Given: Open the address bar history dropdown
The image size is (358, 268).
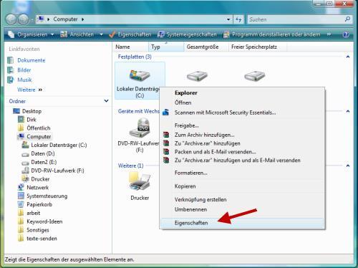Looking at the screenshot, I should click(228, 19).
